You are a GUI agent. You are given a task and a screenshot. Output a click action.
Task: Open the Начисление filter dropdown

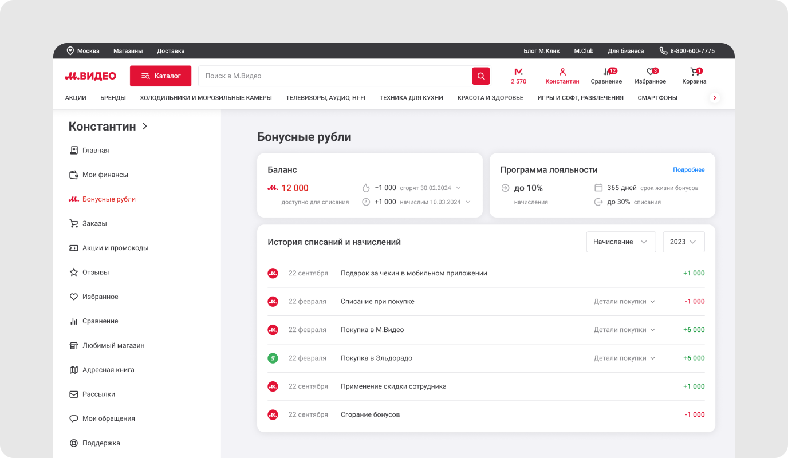621,242
